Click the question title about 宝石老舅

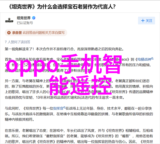(x=62, y=7)
